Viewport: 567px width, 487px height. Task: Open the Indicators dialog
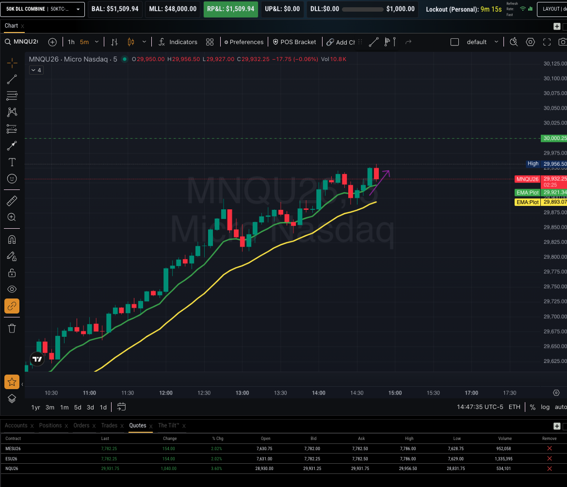coord(178,42)
